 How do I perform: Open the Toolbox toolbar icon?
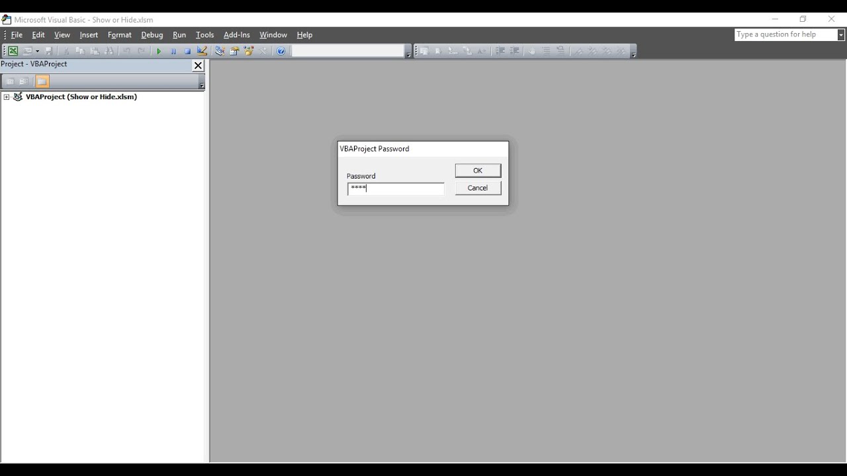point(263,51)
